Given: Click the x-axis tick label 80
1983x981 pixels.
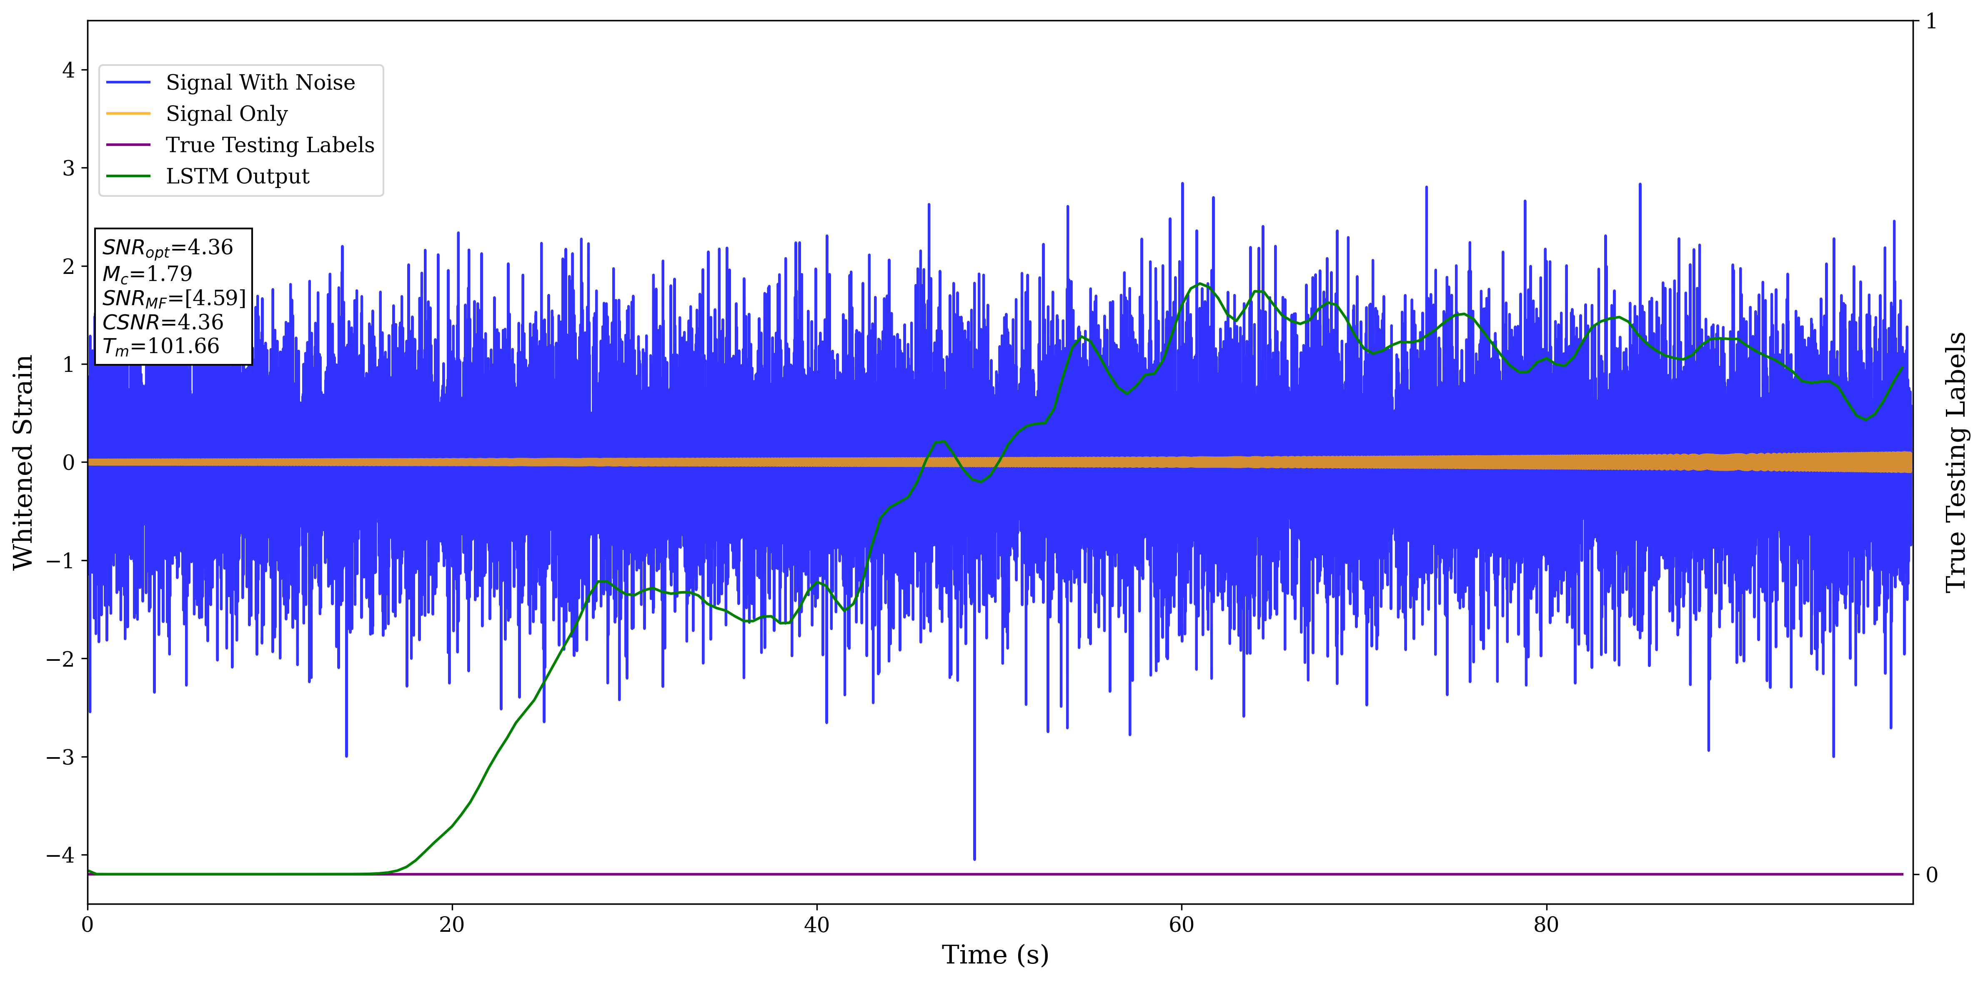Looking at the screenshot, I should click(1546, 925).
